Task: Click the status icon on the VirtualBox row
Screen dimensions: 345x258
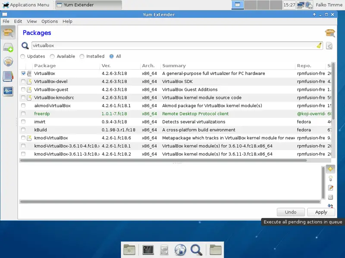Action: 29,74
